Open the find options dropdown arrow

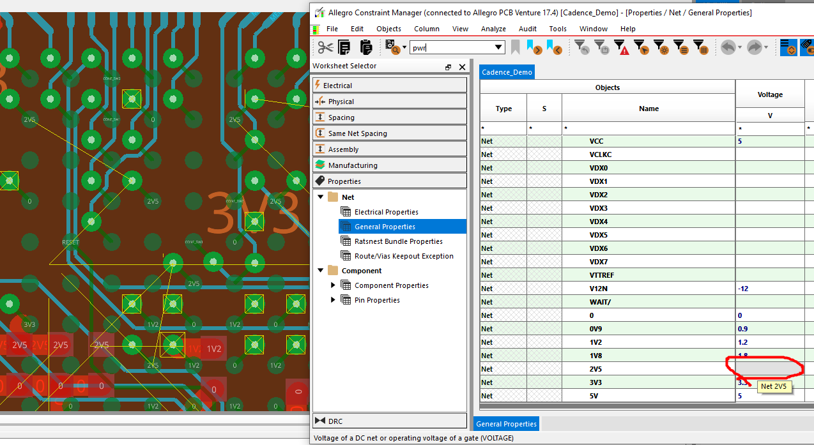[404, 47]
